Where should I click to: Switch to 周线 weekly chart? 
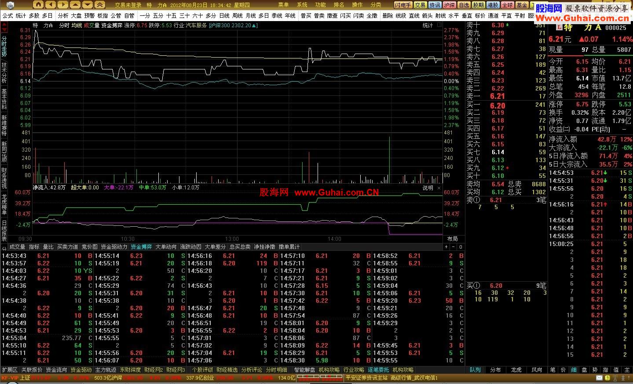pos(238,15)
